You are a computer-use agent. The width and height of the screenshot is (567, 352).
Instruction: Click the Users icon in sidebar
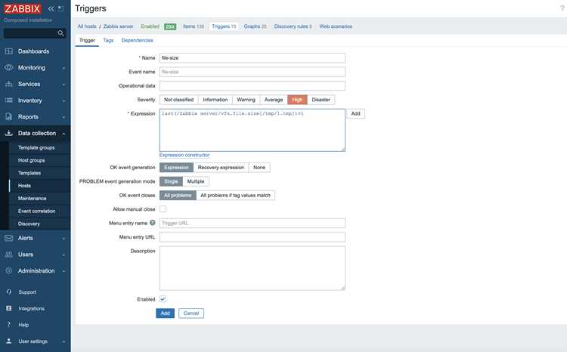tap(8, 255)
